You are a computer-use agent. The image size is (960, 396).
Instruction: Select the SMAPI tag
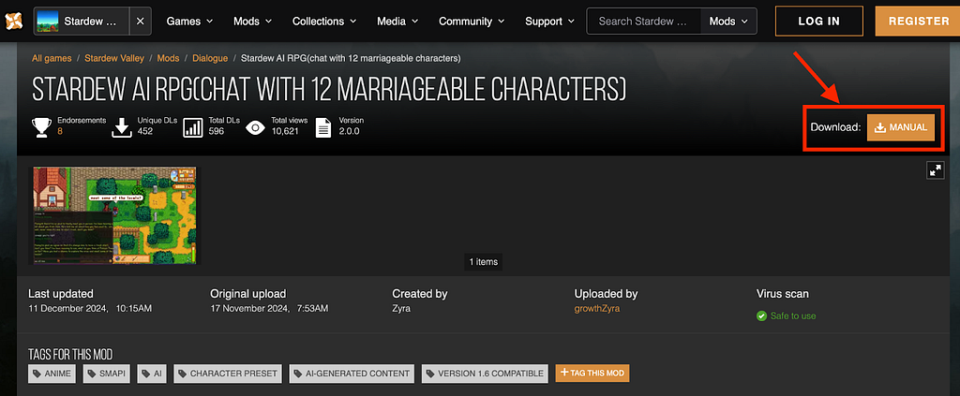click(x=107, y=374)
